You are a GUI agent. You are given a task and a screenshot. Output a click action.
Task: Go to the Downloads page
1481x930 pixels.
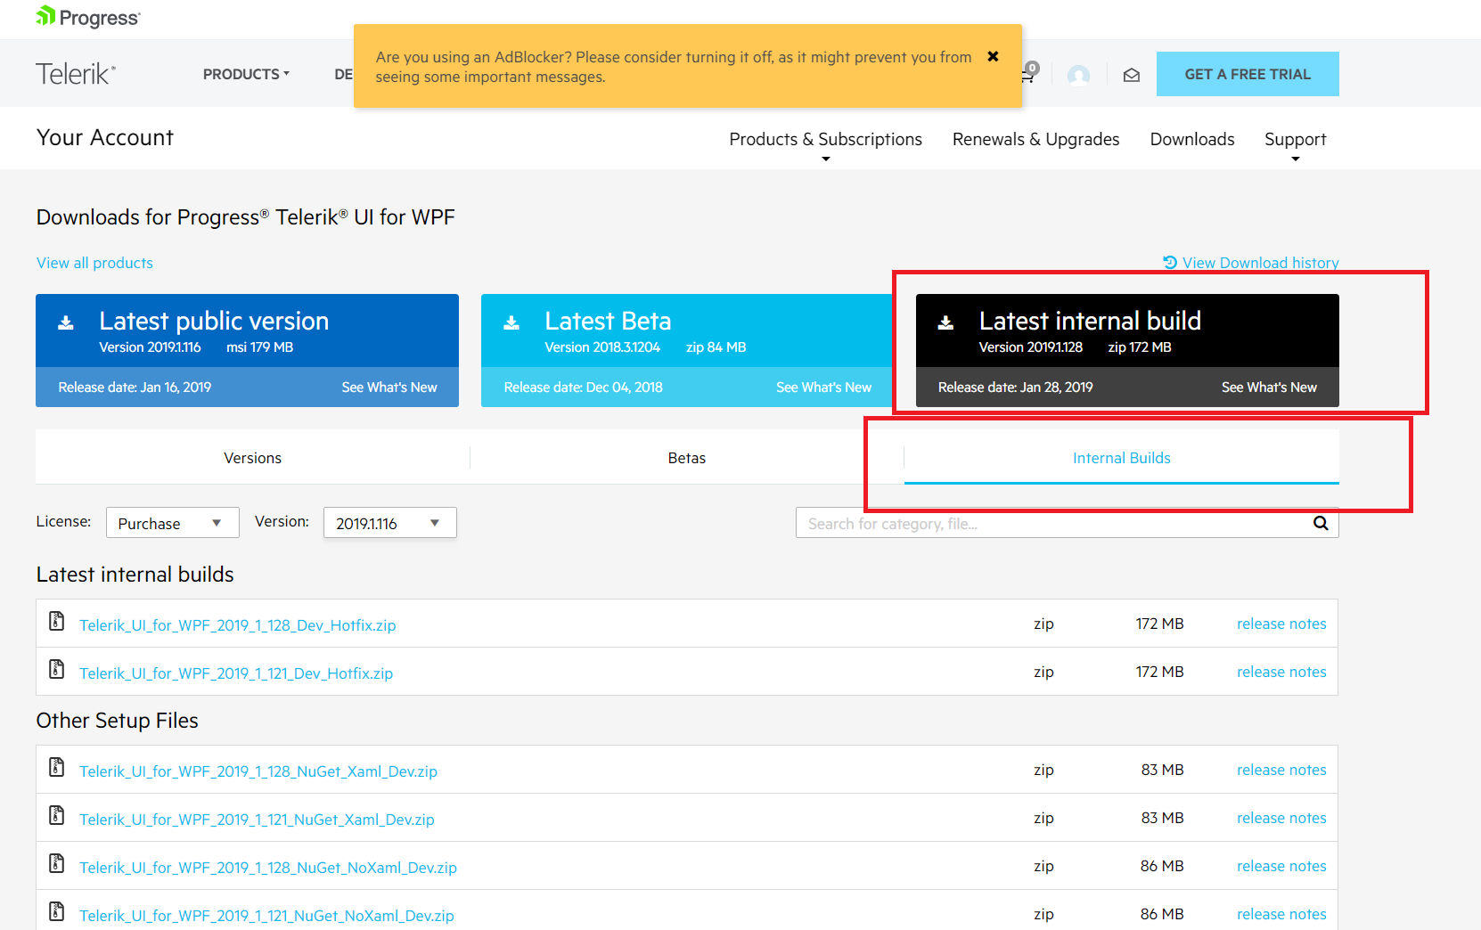(x=1192, y=139)
